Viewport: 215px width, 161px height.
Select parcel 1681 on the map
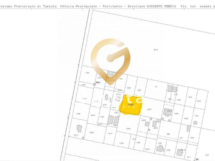pyautogui.click(x=168, y=134)
